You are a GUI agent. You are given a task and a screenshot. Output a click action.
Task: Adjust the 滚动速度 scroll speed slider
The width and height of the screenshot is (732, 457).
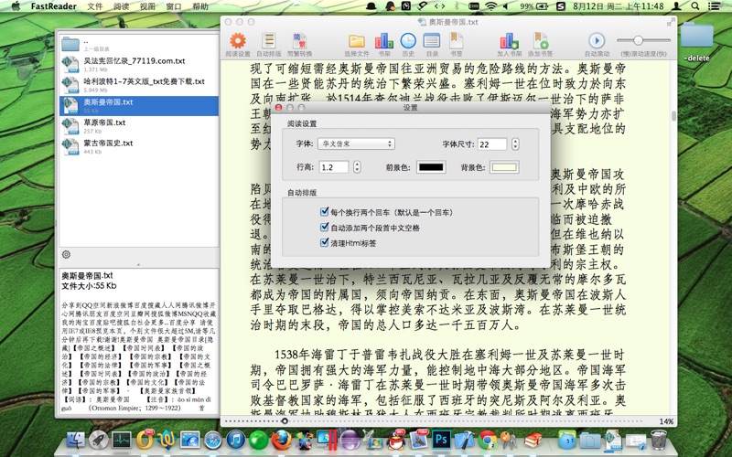(638, 40)
